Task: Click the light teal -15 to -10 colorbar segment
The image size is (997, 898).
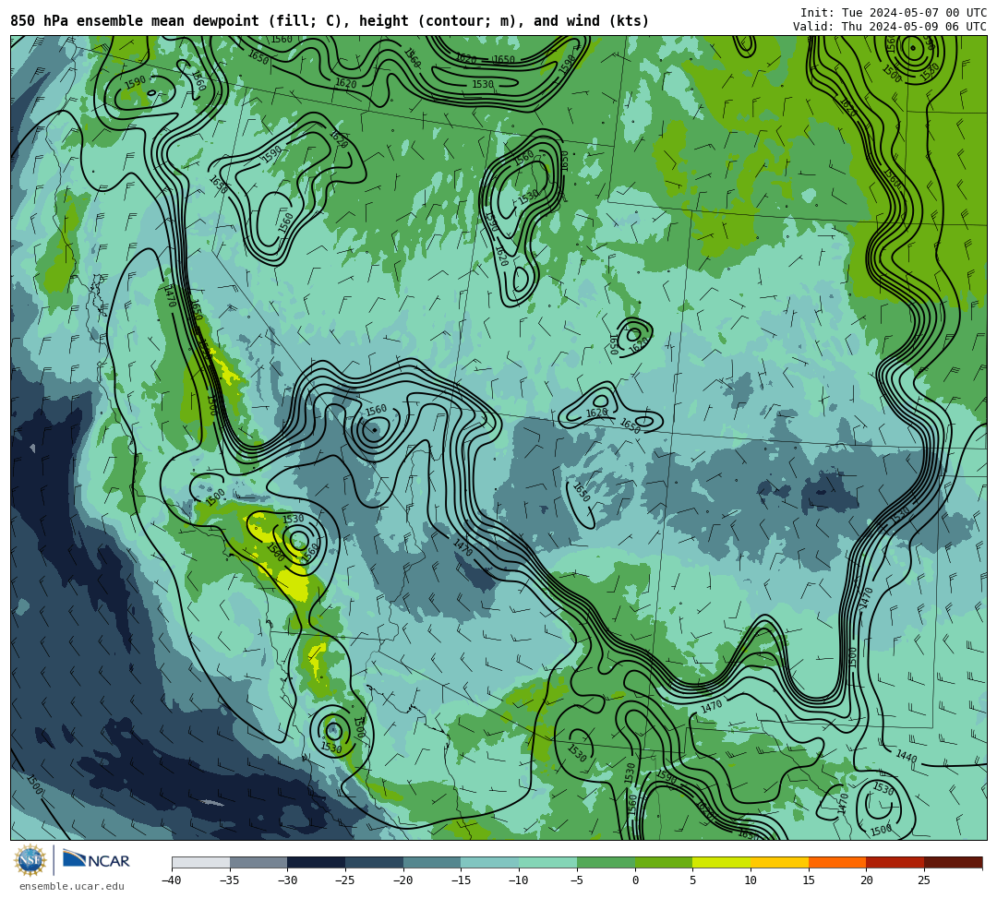Action: coord(490,862)
